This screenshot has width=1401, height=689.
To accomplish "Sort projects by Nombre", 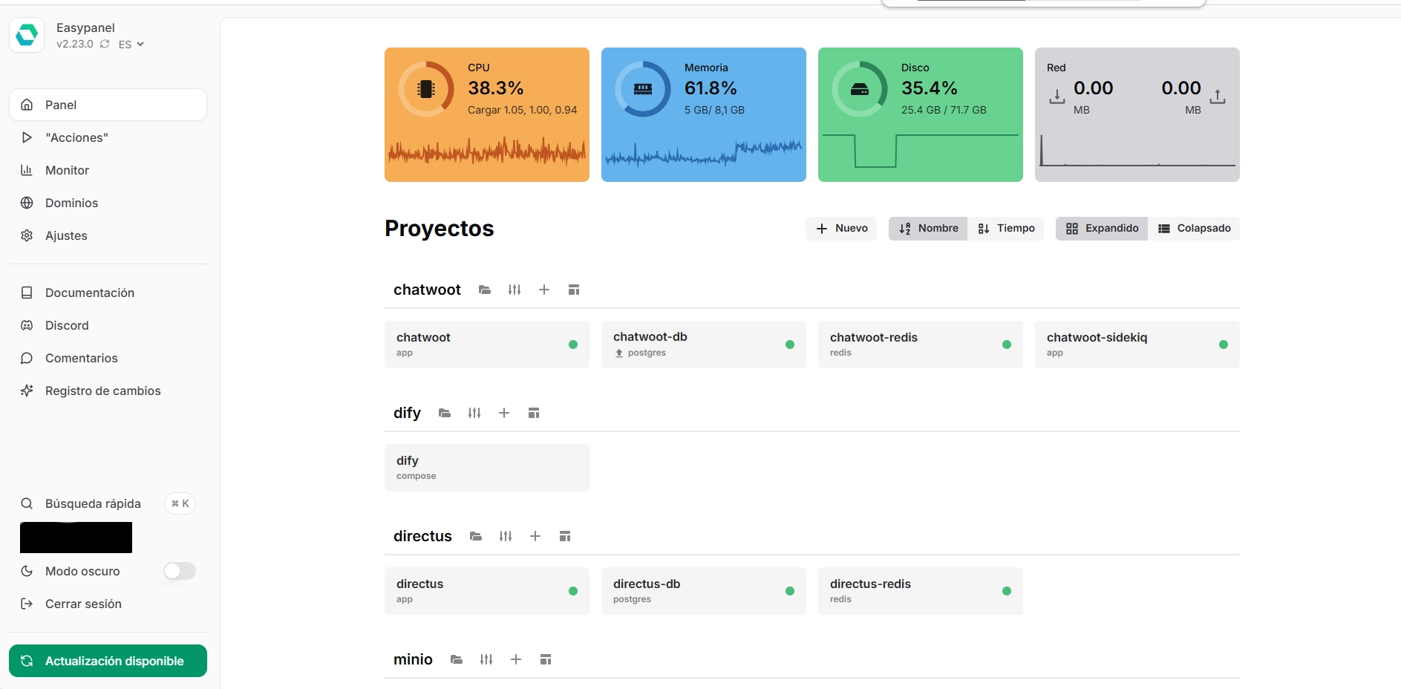I will 928,229.
